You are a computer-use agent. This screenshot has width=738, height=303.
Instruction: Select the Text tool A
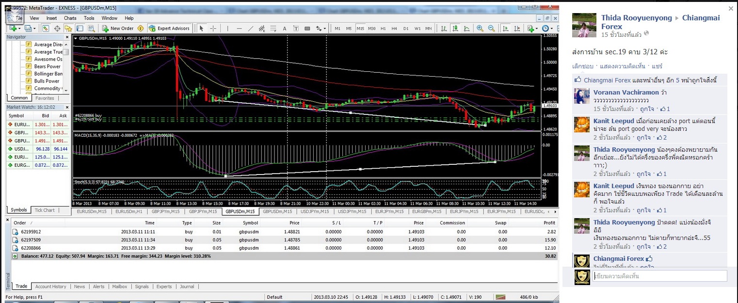(x=285, y=28)
